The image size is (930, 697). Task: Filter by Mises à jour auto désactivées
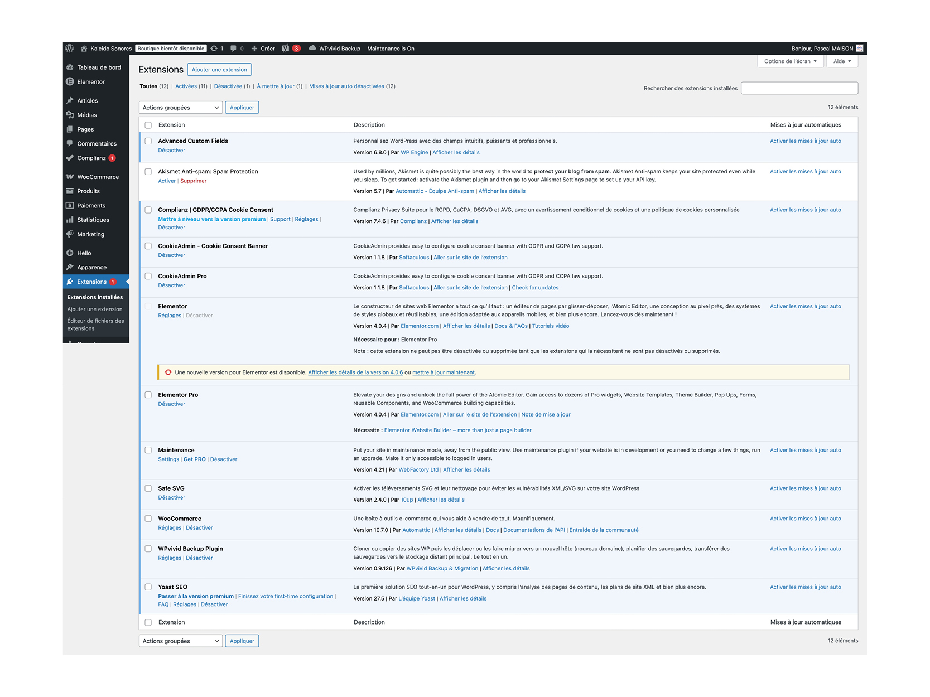(352, 86)
